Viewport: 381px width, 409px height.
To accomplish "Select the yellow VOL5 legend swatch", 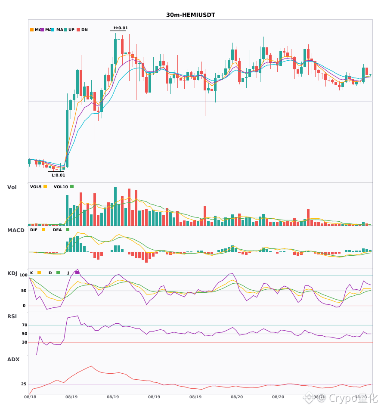I will [x=45, y=186].
